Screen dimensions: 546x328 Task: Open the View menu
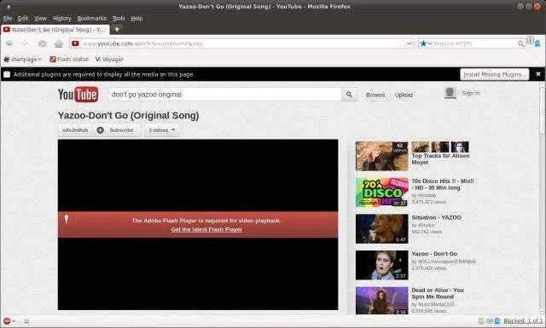click(40, 18)
